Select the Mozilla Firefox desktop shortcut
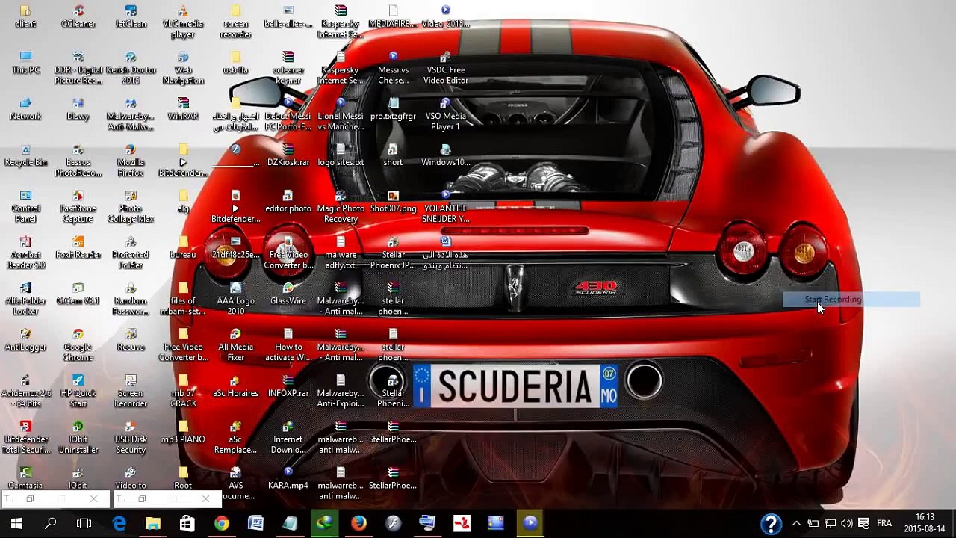The width and height of the screenshot is (956, 538). (131, 161)
